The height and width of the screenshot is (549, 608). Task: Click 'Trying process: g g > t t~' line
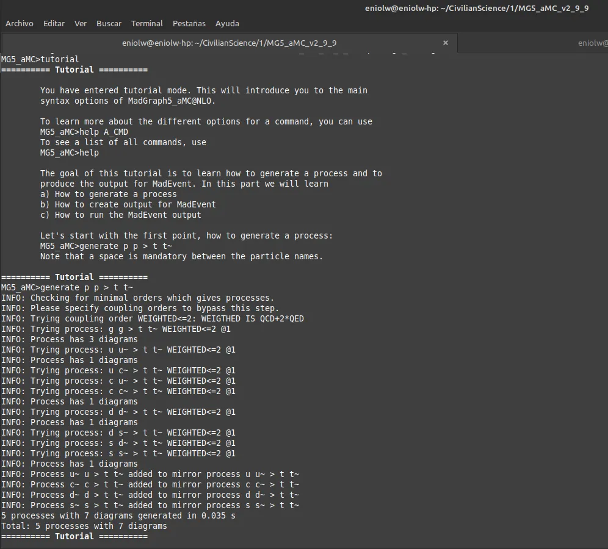[x=116, y=329]
